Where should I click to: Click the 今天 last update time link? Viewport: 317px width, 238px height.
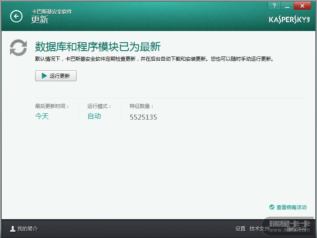tap(42, 116)
